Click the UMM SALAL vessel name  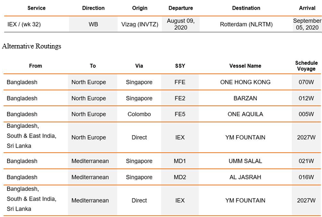coord(245,161)
